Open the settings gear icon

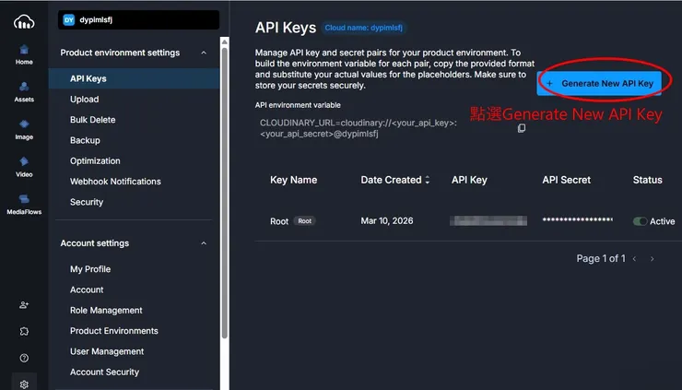click(24, 384)
